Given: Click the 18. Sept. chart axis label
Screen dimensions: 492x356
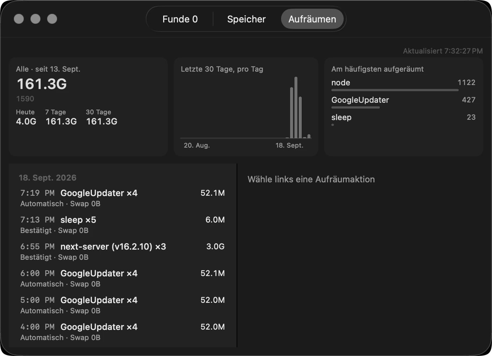Looking at the screenshot, I should [x=289, y=145].
